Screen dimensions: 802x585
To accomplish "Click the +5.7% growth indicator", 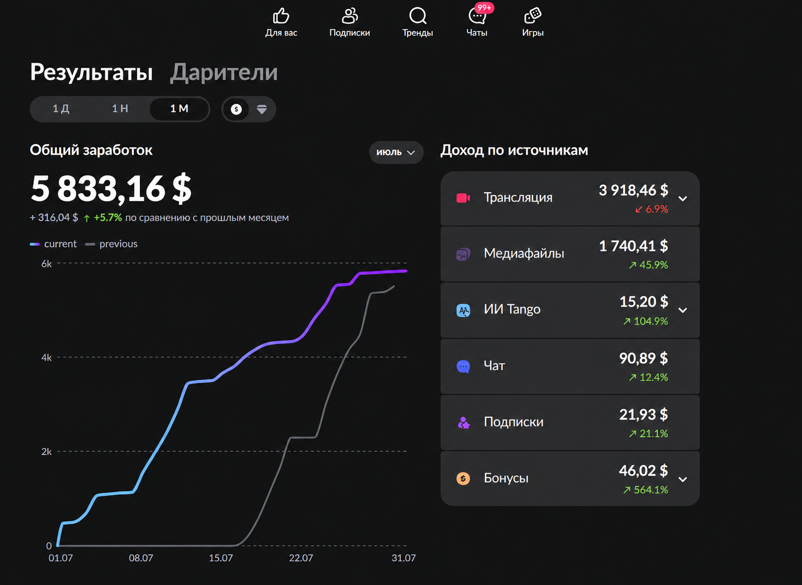I will (x=103, y=217).
